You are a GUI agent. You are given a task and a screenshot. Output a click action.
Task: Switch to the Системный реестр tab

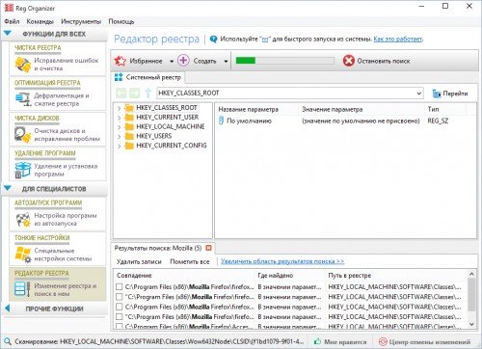pos(147,77)
